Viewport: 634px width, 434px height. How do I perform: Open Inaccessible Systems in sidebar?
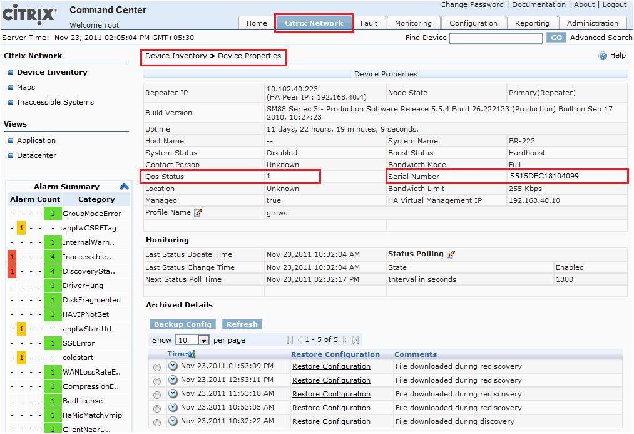pyautogui.click(x=56, y=102)
